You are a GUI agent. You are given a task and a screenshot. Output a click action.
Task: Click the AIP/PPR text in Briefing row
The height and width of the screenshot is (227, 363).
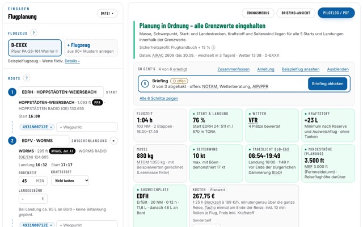[x=260, y=87]
